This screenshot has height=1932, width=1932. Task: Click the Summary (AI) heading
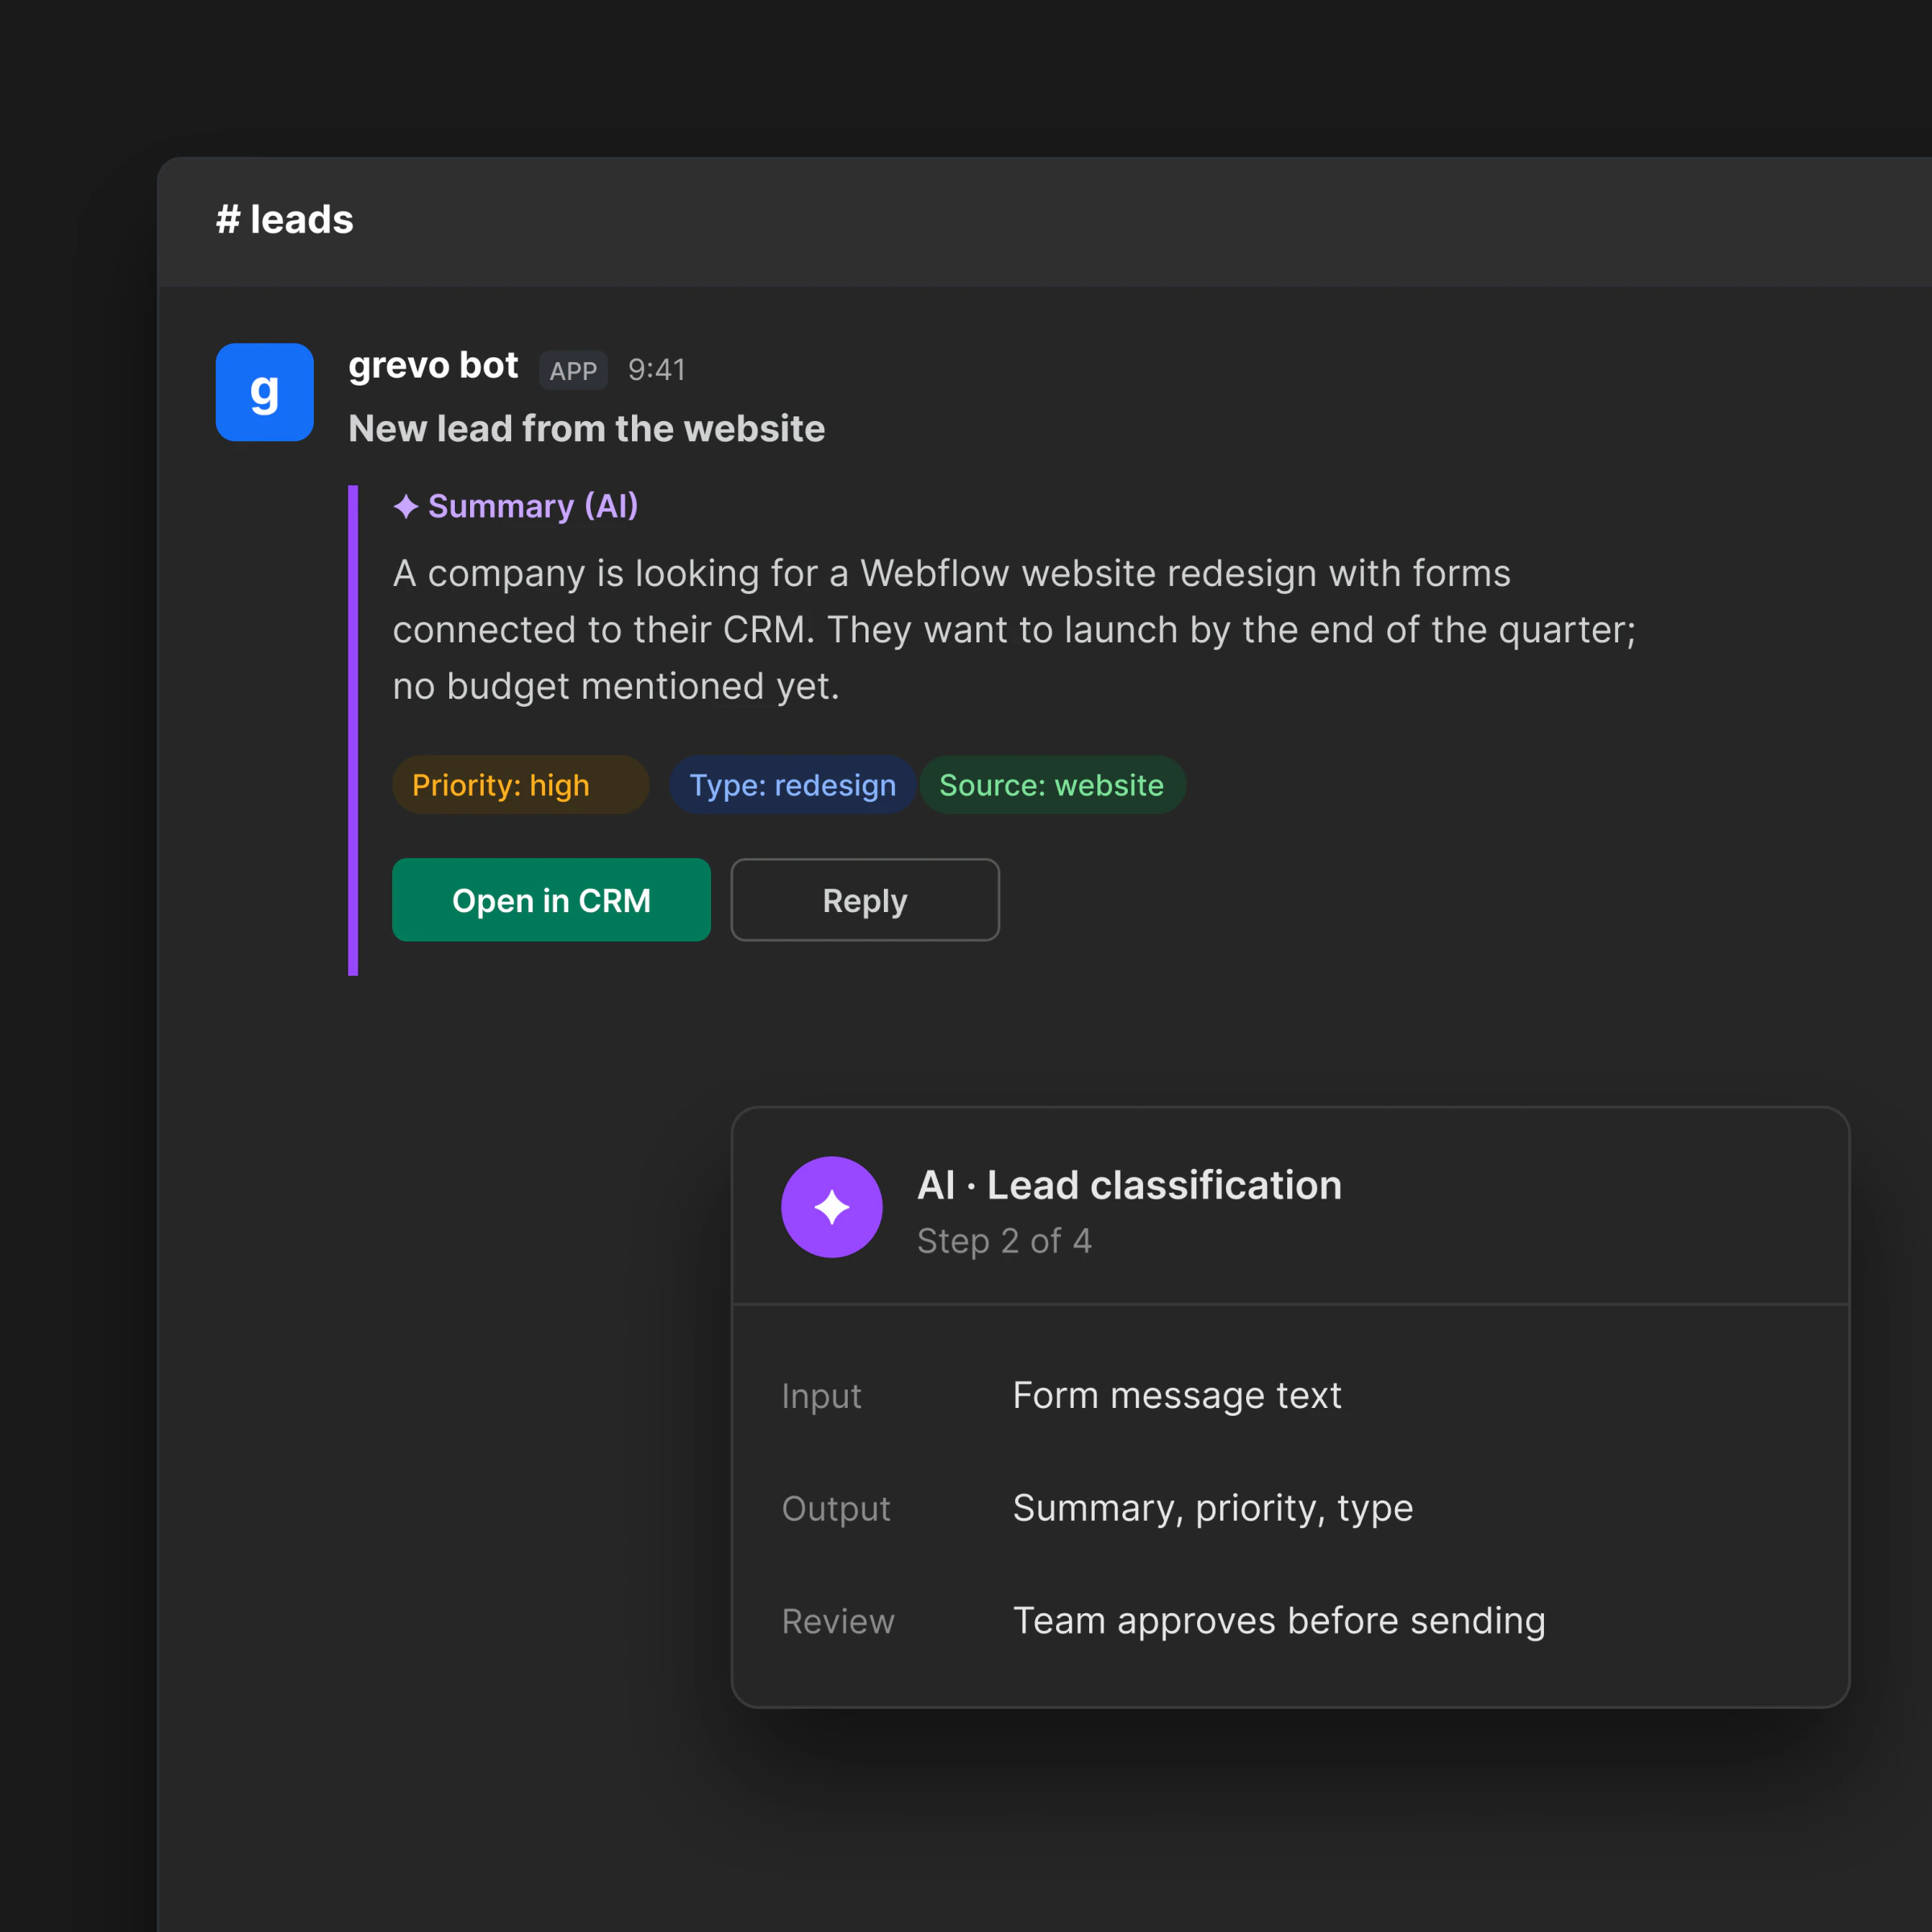point(533,506)
